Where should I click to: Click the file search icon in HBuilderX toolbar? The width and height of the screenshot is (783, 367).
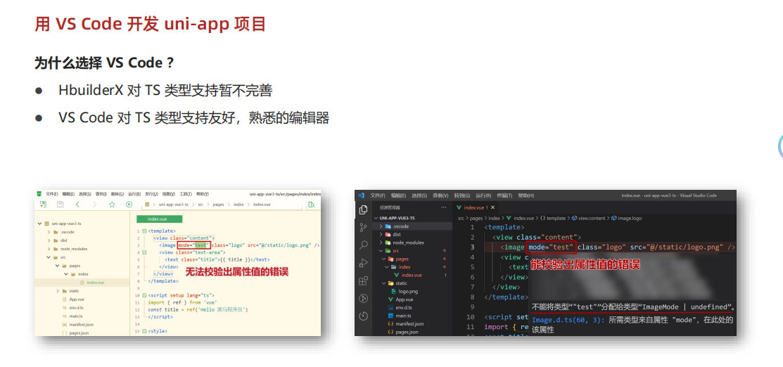(x=311, y=204)
